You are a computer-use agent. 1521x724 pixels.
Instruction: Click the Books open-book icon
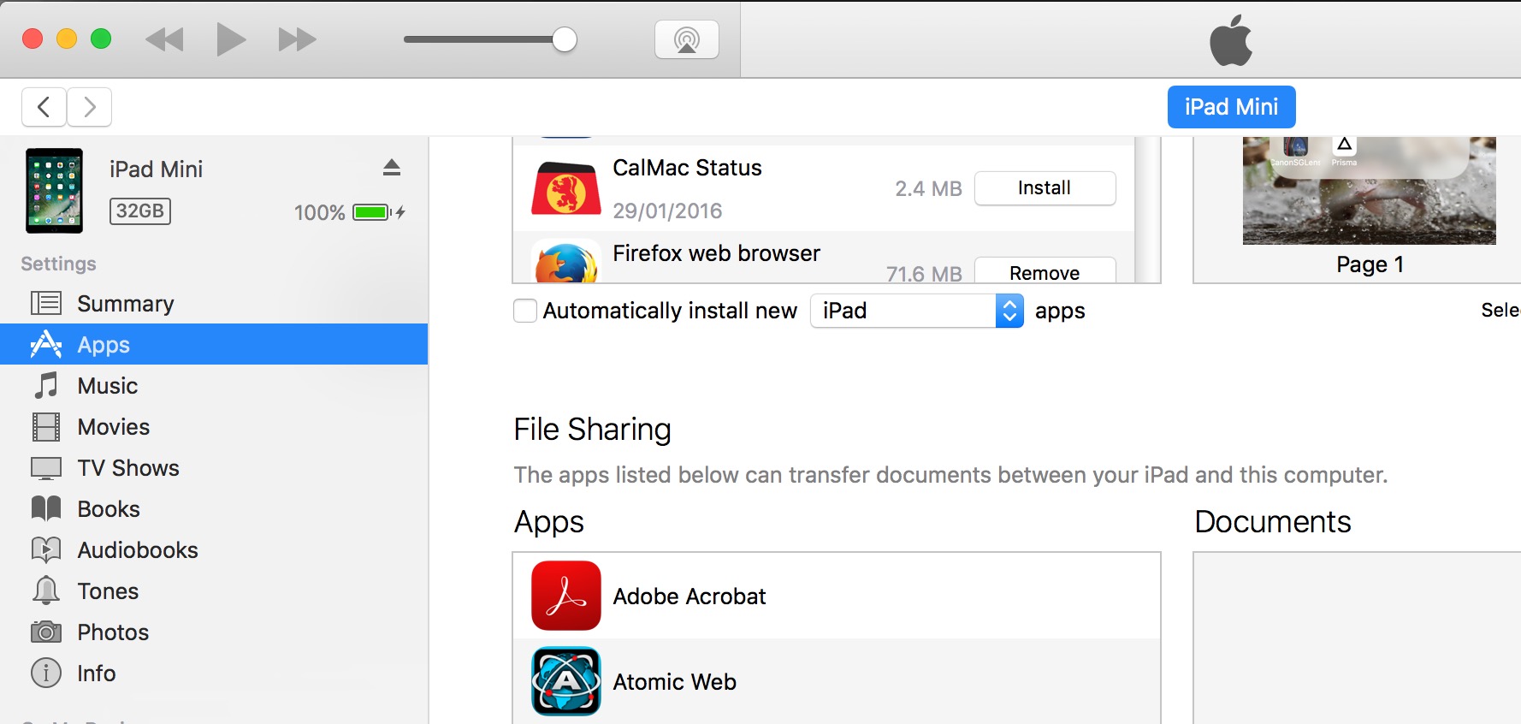click(x=46, y=508)
